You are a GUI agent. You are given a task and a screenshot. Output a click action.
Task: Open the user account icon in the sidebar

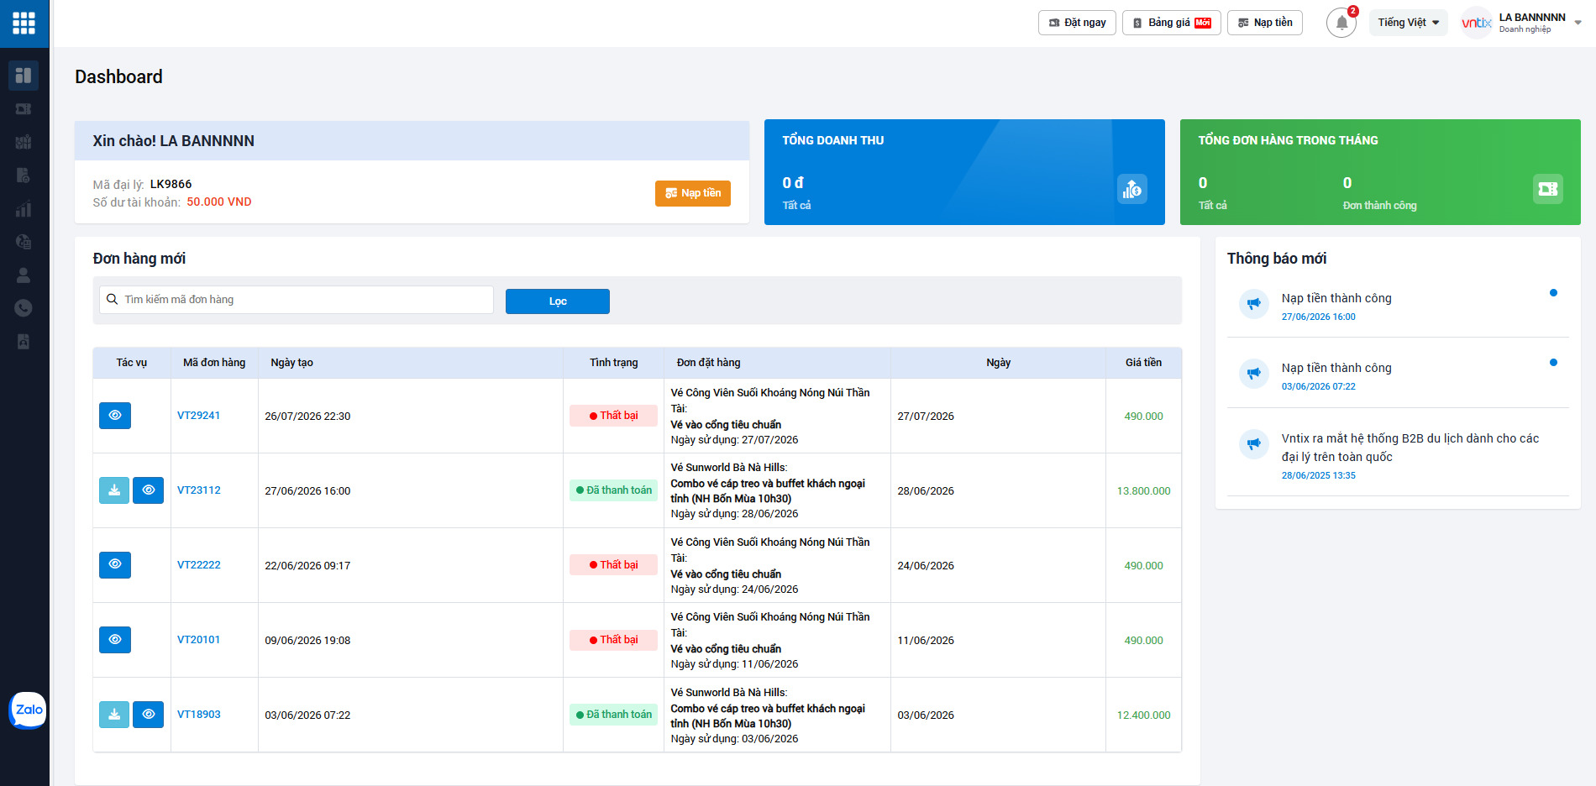(x=24, y=275)
